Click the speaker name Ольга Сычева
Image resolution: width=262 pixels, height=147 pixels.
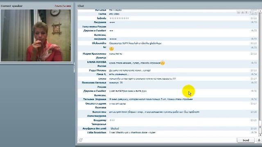63,6
